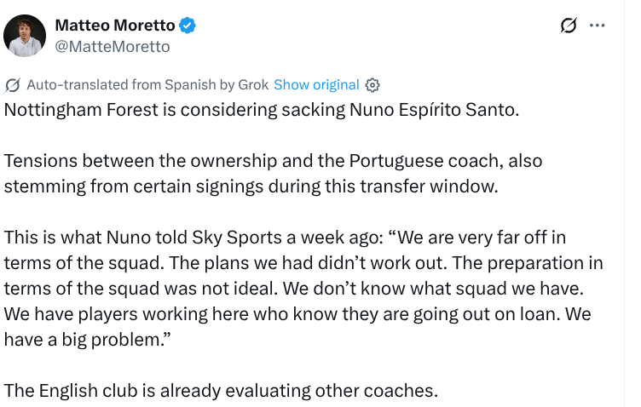Show original Spanish text of the post
This screenshot has width=641, height=407.
pyautogui.click(x=316, y=85)
